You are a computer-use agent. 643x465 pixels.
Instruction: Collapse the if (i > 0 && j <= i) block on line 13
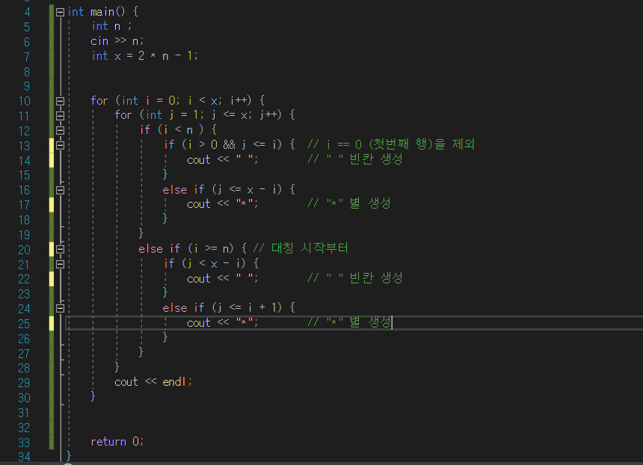(61, 145)
